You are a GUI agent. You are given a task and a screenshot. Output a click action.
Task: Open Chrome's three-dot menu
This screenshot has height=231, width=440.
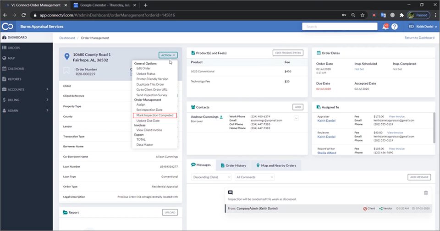point(435,15)
